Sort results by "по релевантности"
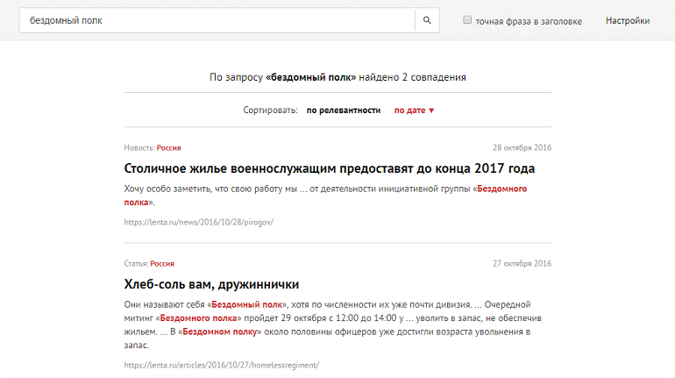This screenshot has width=675, height=378. 344,111
